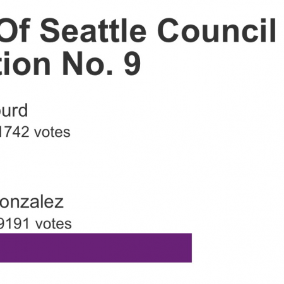Click the number 1742 in the first result
284x284 pixels.
tap(15, 132)
